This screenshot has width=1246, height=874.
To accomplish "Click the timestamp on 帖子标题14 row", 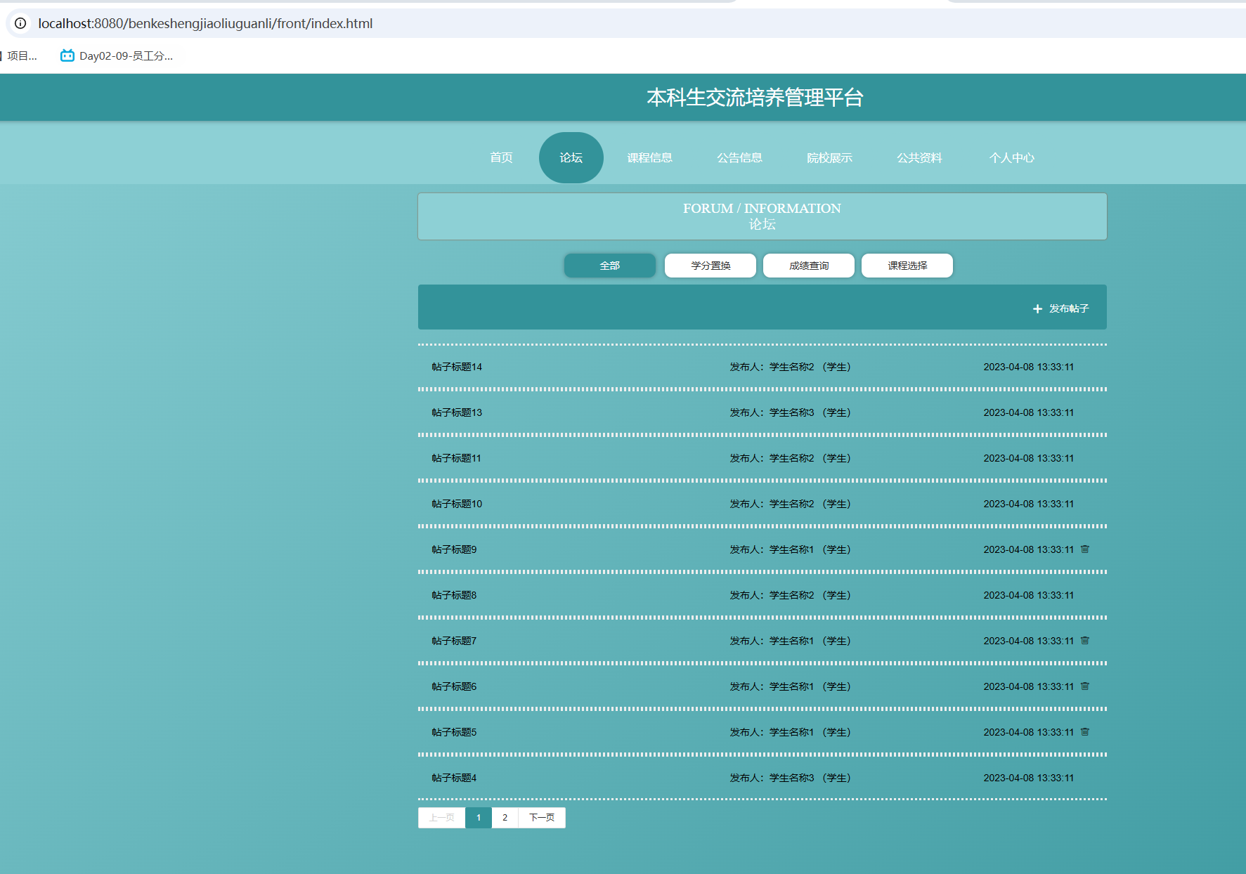I will point(1029,367).
